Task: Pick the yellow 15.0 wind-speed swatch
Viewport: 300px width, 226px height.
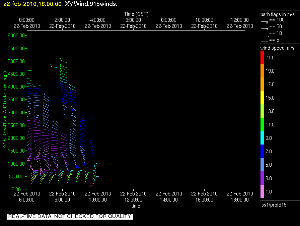Action: (262, 98)
